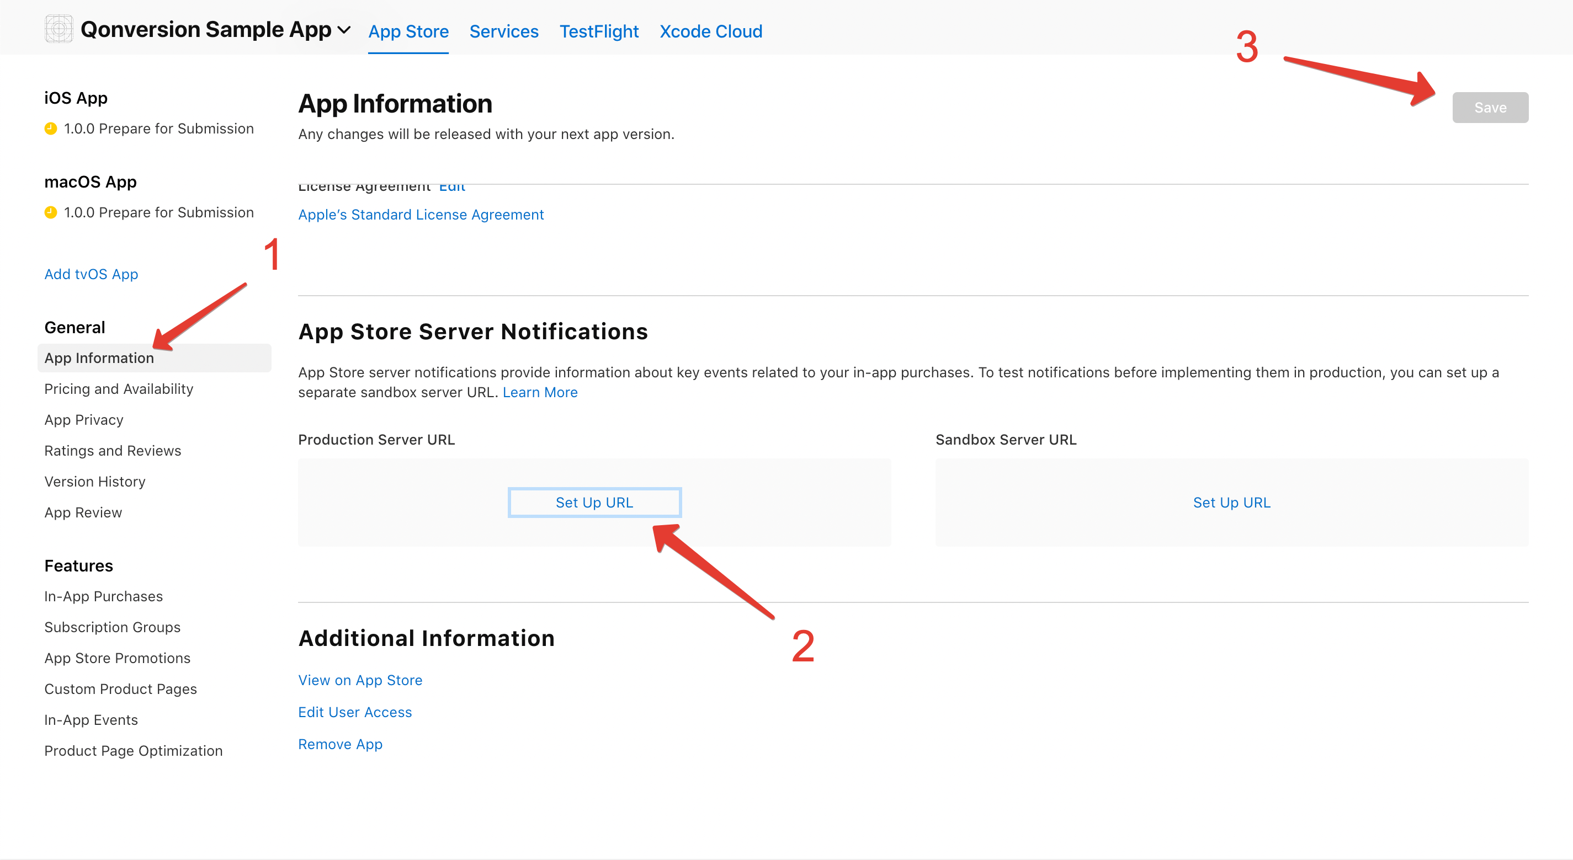This screenshot has height=860, width=1573.
Task: Click macOS App yellow status icon
Action: pyautogui.click(x=51, y=212)
